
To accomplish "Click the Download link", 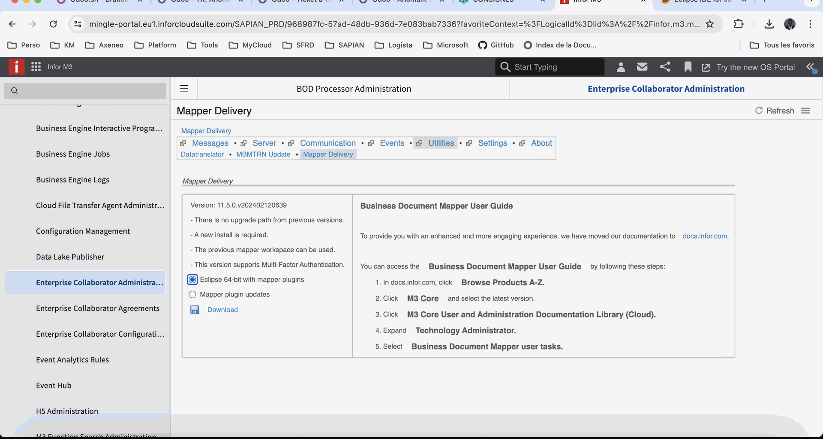I will pyautogui.click(x=222, y=310).
